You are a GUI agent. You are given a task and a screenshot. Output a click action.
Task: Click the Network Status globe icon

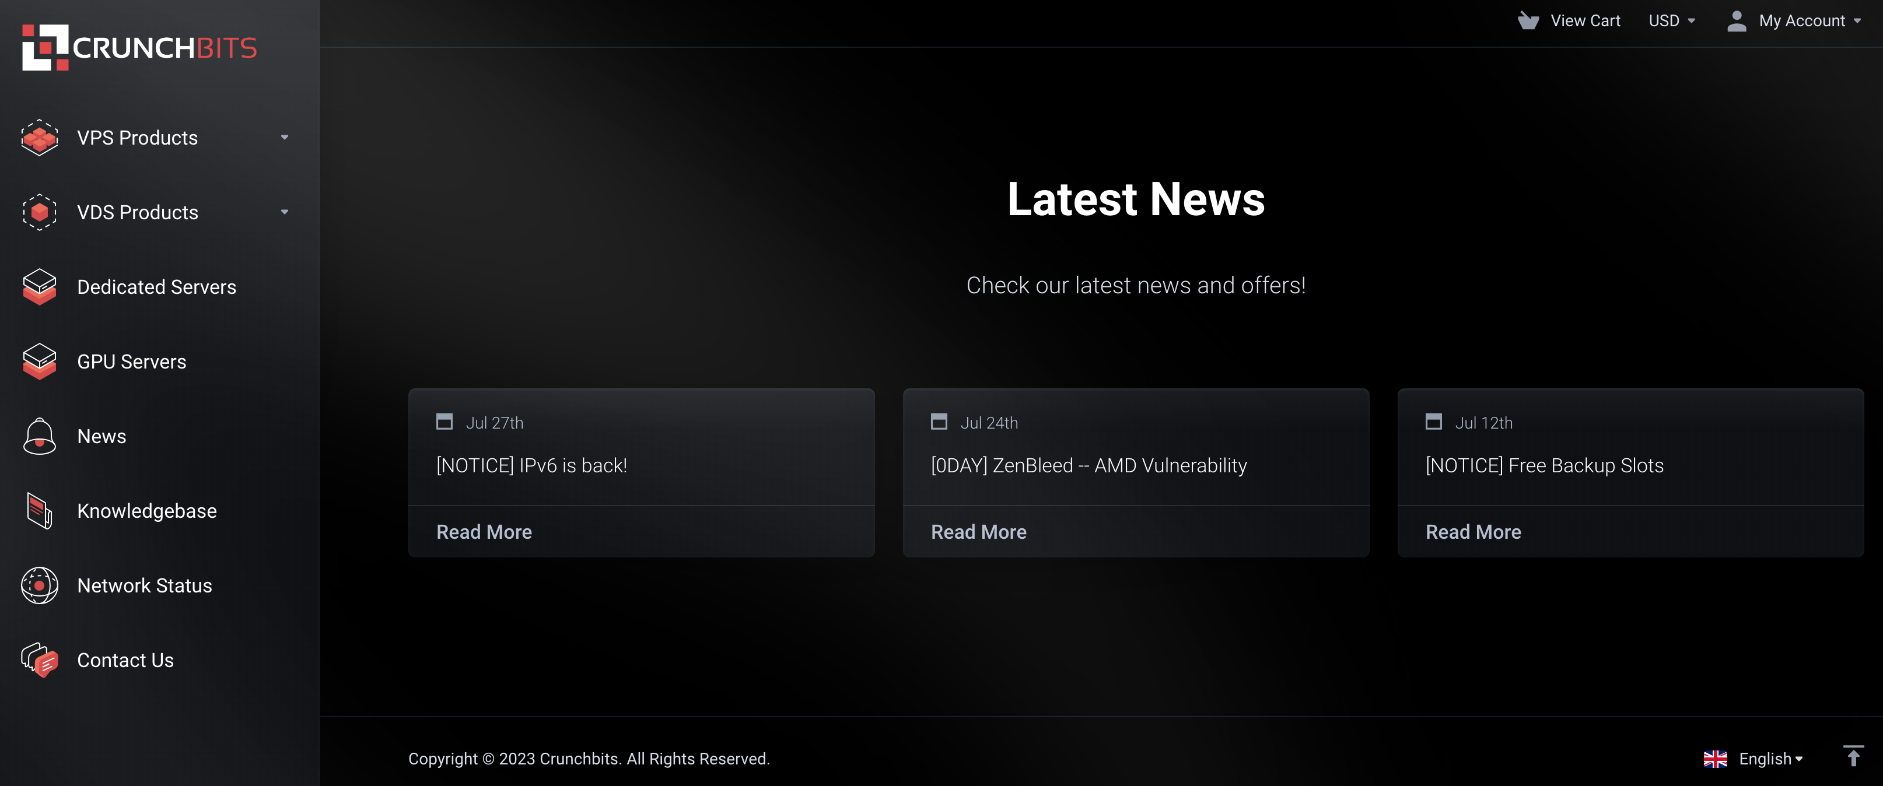coord(40,585)
